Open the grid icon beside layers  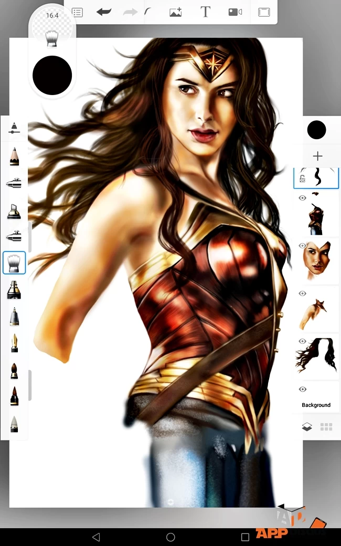click(x=326, y=427)
